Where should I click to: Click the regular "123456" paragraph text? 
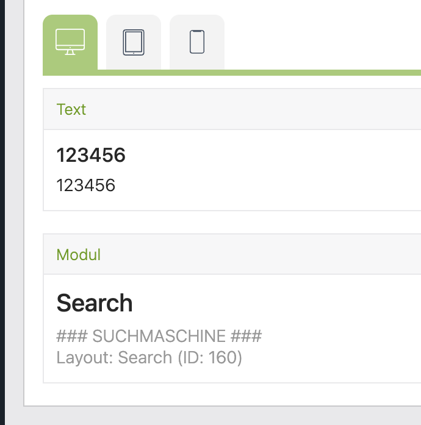(86, 185)
